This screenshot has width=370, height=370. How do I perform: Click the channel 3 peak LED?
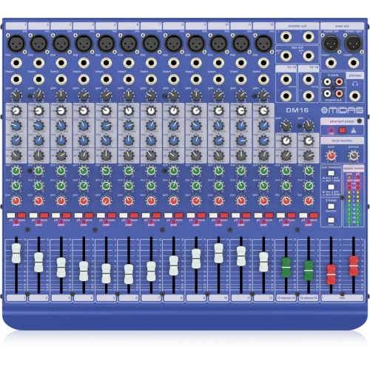coord(61,222)
